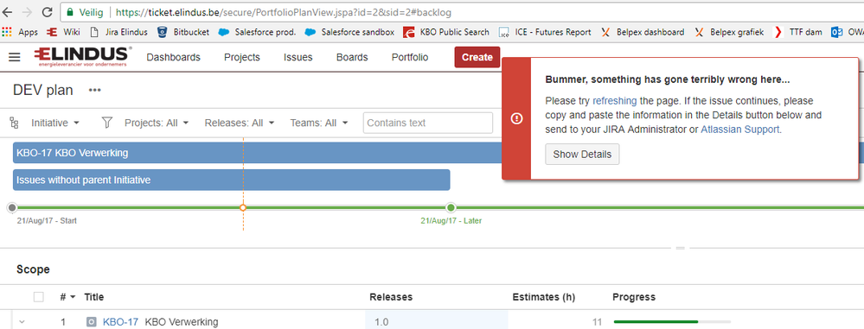Sort by the # column arrow

coord(72,298)
